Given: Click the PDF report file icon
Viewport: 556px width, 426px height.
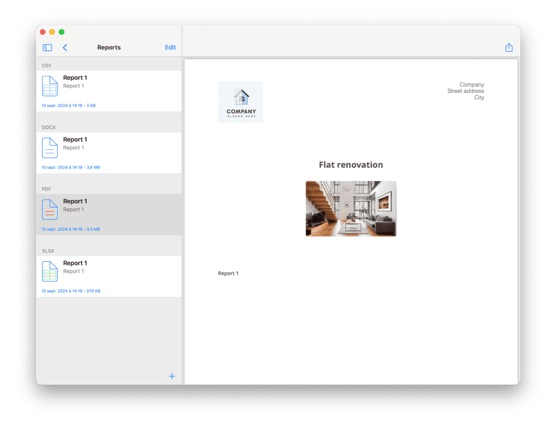Looking at the screenshot, I should (x=50, y=210).
